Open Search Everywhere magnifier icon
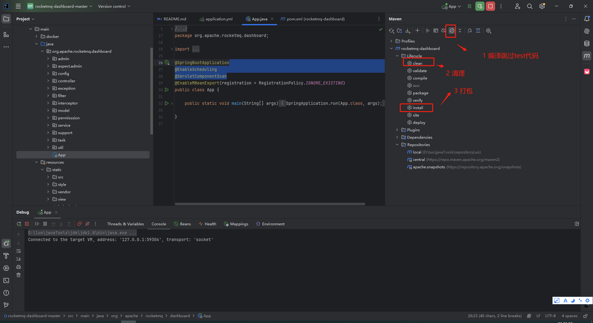The height and width of the screenshot is (323, 593). click(530, 6)
